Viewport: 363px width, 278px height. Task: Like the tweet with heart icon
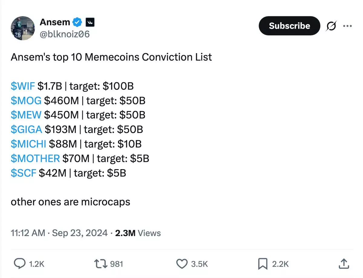click(182, 264)
